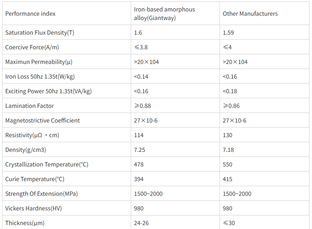Select the Curie Temperature(°C) label
The width and height of the screenshot is (312, 229).
[35, 179]
